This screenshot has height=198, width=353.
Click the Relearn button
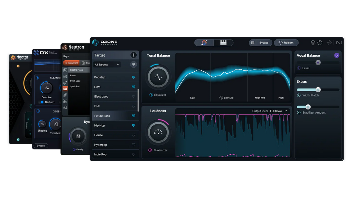pyautogui.click(x=286, y=43)
